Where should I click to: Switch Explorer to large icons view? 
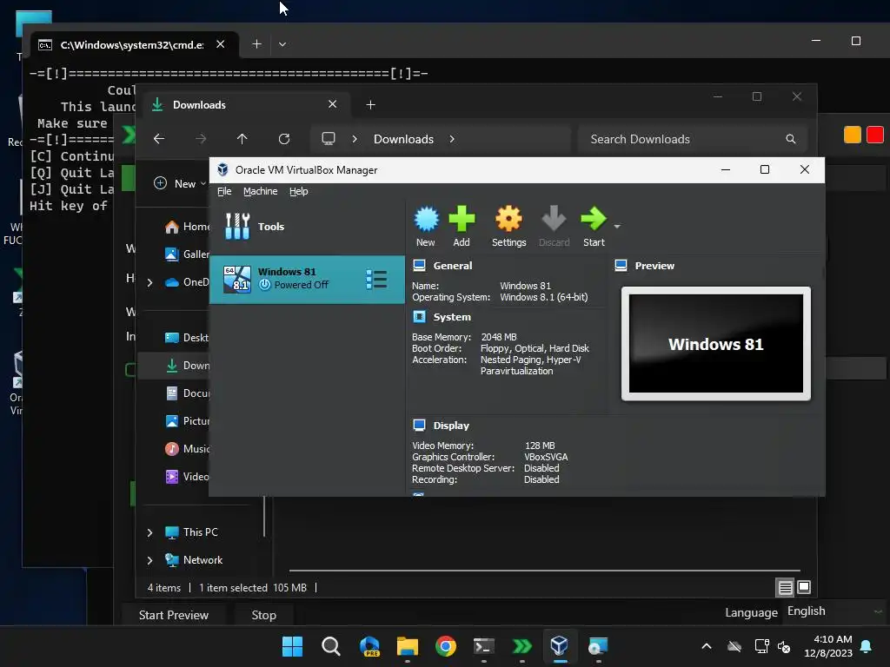click(x=804, y=588)
